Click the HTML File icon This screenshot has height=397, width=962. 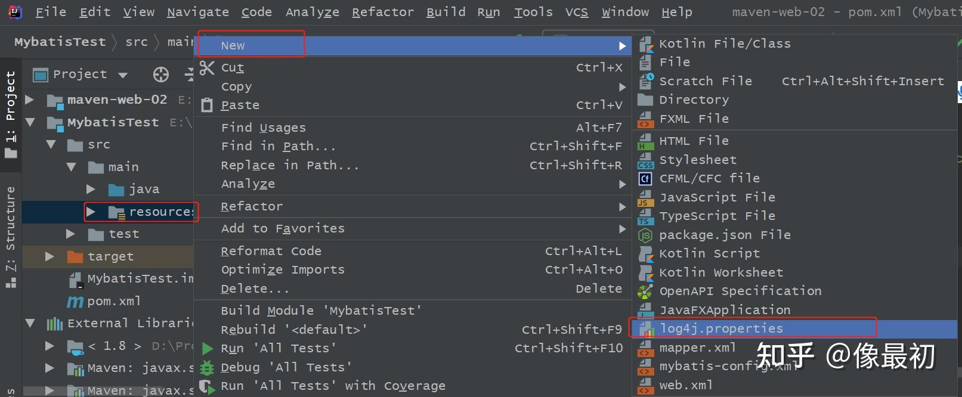point(645,141)
